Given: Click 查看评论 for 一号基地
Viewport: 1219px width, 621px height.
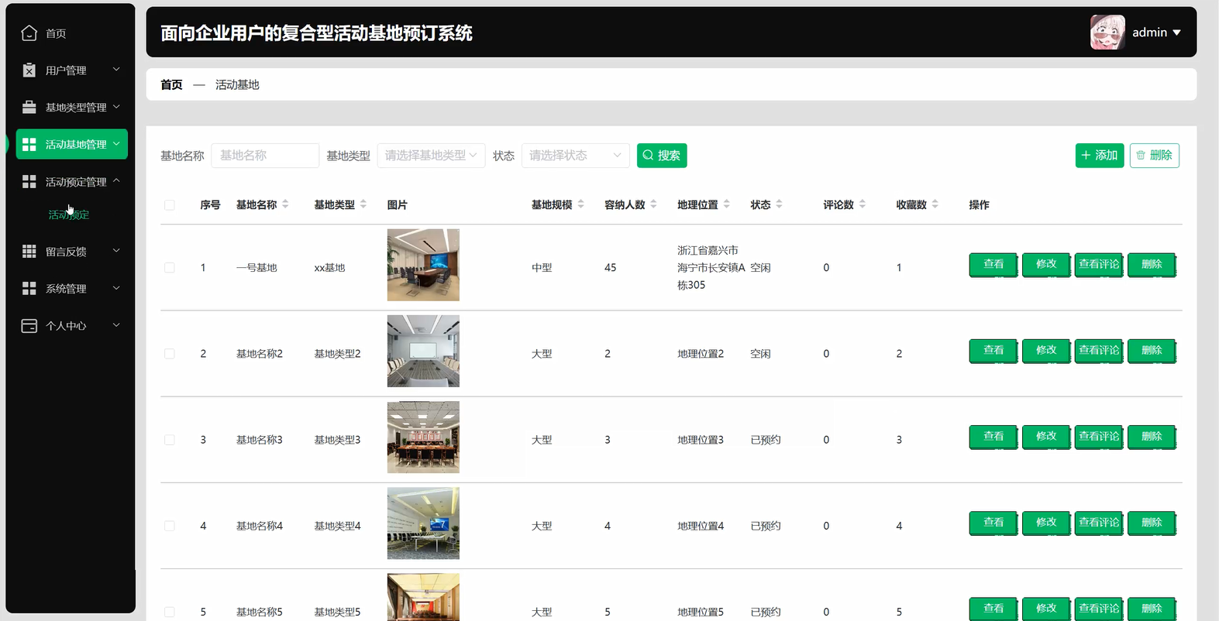Looking at the screenshot, I should [1099, 265].
